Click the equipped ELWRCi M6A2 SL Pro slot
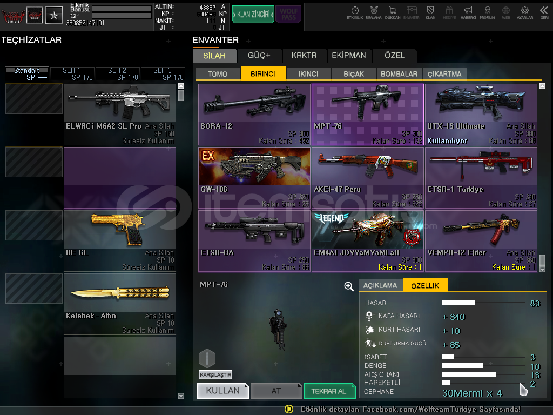553x415 pixels. (x=120, y=115)
